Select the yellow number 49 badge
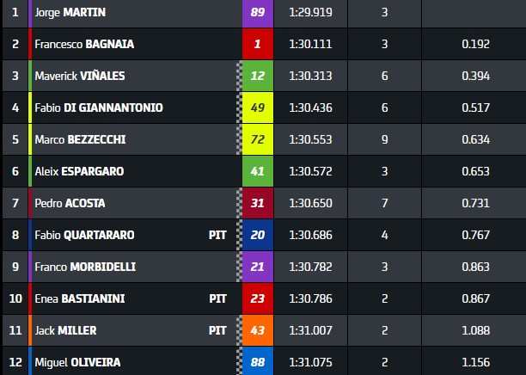 click(258, 108)
